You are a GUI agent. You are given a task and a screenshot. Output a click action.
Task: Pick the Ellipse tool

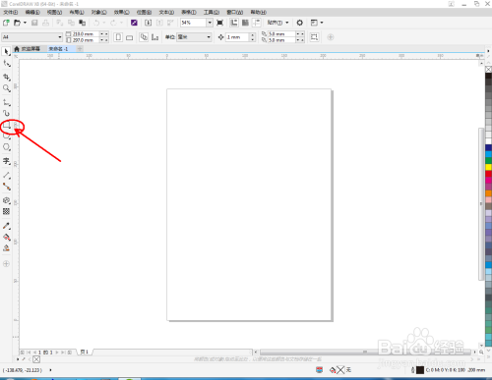pyautogui.click(x=6, y=147)
